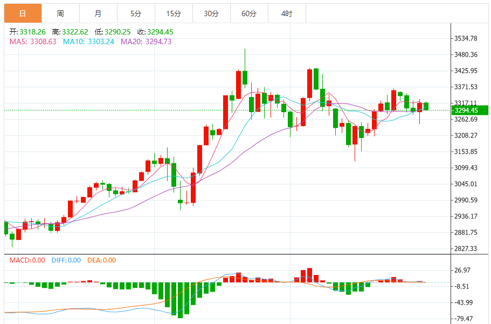491x324 pixels.
Task: Click the MA5 value 3308.63
Action: (43, 42)
